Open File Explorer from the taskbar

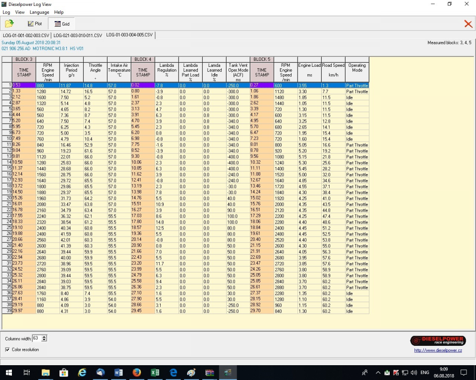click(46, 372)
